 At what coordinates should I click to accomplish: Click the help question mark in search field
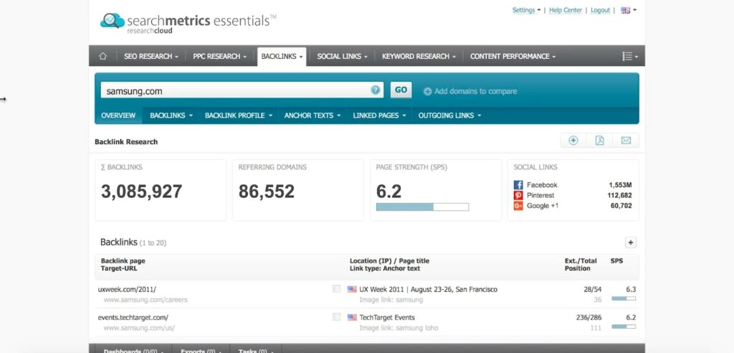tap(375, 90)
